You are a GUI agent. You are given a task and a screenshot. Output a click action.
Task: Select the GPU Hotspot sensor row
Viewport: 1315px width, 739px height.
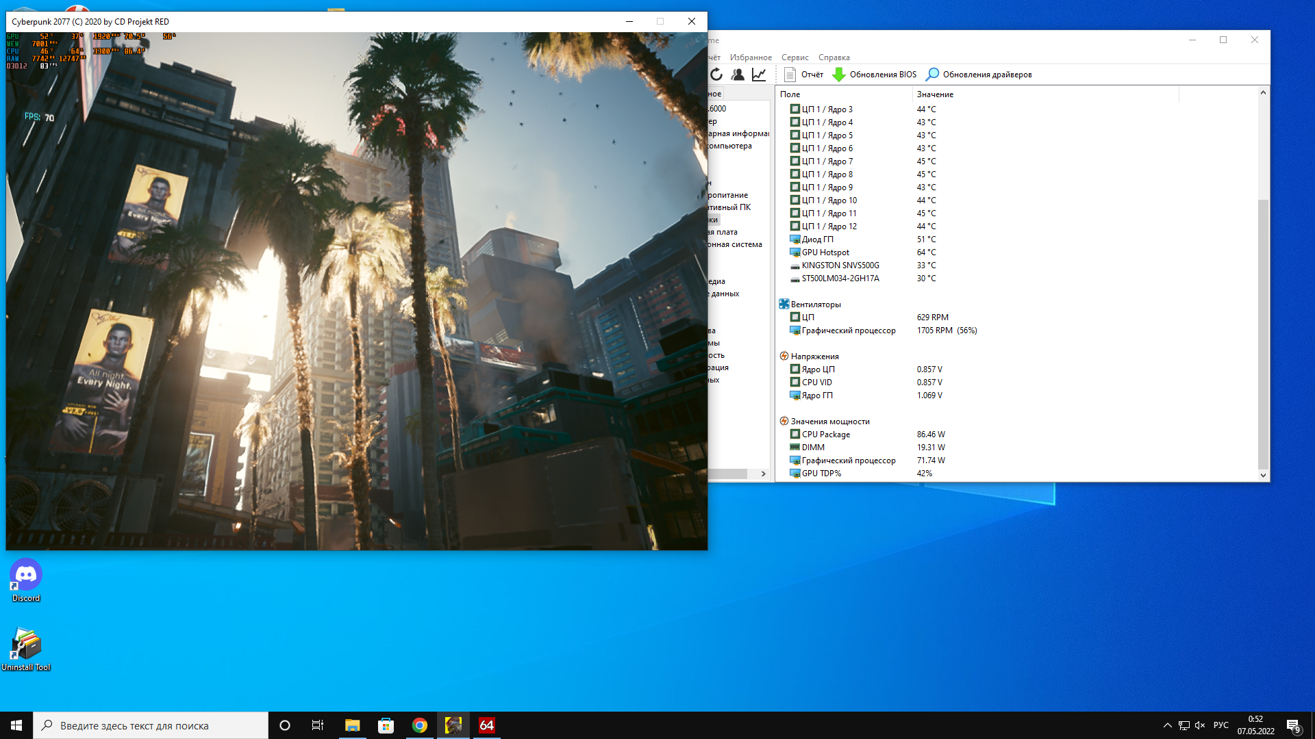pos(825,252)
